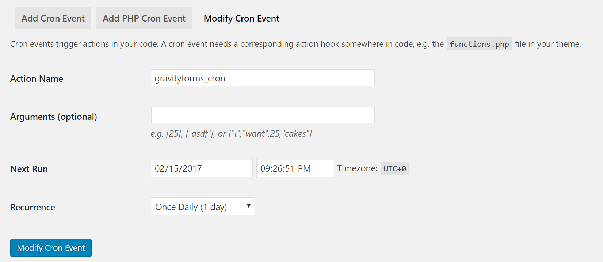Click the Recurrence dropdown arrow
Screen dimensions: 603x262
(x=248, y=206)
